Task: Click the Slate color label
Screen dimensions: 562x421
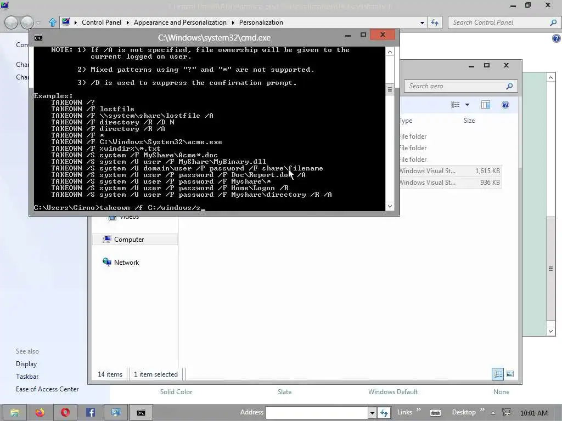Action: (x=285, y=391)
